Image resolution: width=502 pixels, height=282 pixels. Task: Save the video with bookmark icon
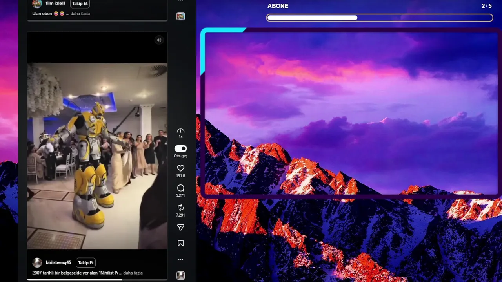point(180,243)
